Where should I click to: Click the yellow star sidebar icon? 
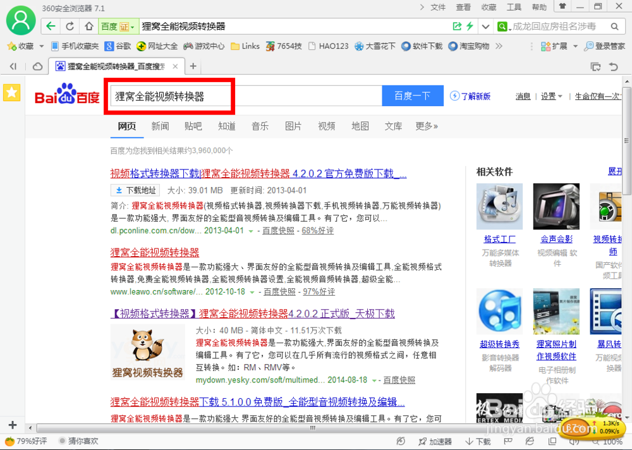(x=11, y=93)
